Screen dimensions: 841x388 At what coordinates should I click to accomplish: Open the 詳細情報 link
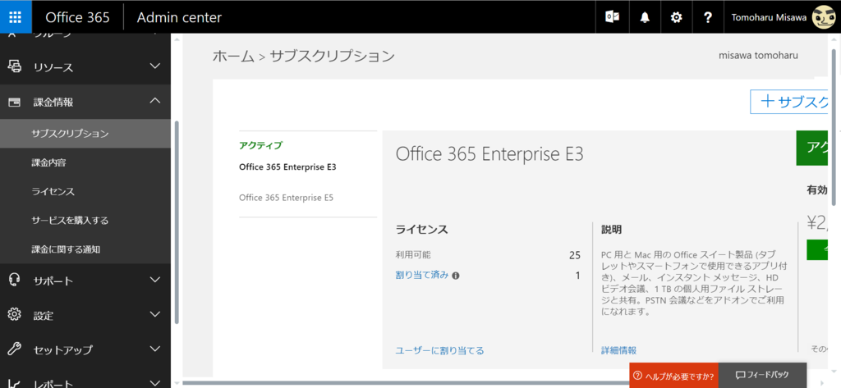coord(619,350)
